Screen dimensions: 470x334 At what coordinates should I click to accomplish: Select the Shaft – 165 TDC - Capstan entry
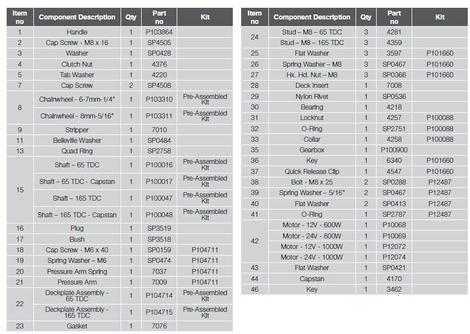coord(77,215)
